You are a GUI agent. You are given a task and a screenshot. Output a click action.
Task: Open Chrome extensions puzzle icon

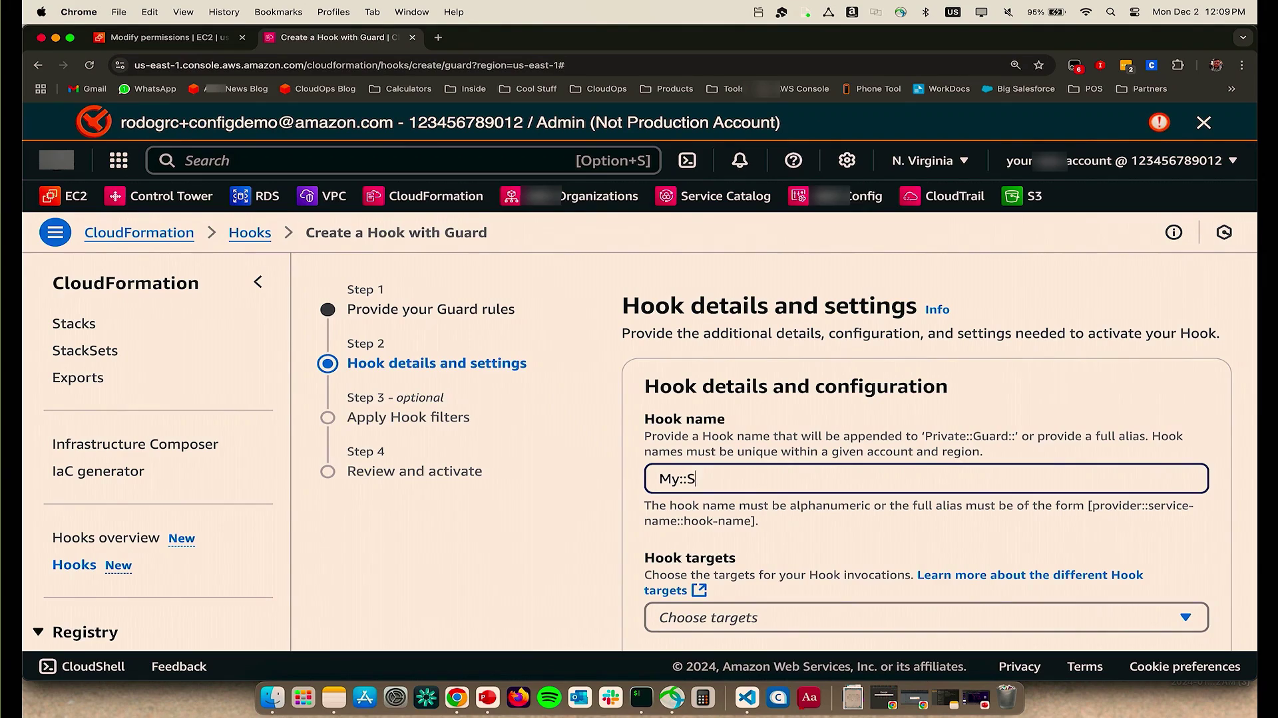(x=1177, y=65)
